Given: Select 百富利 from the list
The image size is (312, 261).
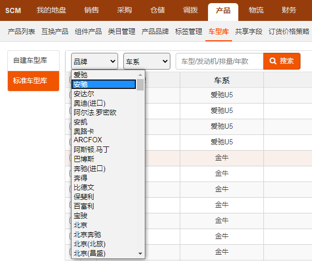Looking at the screenshot, I should point(104,206).
